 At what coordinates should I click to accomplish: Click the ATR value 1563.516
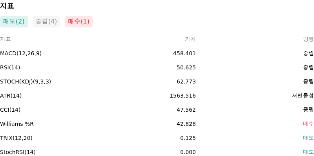(183, 96)
